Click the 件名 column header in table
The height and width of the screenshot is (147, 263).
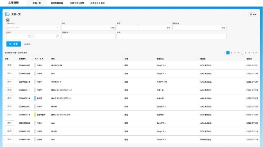[53, 59]
